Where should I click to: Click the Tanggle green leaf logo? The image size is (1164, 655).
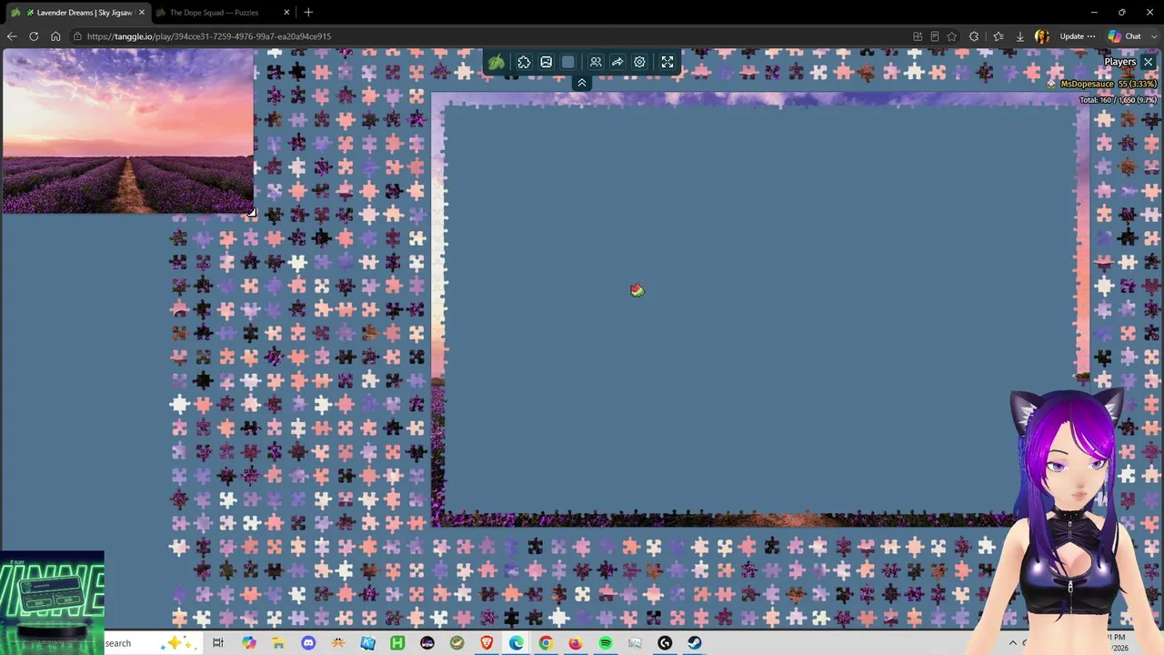497,62
